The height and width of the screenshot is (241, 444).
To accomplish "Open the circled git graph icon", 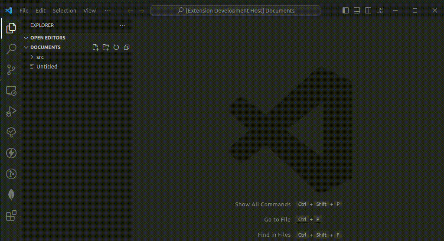I will [11, 174].
